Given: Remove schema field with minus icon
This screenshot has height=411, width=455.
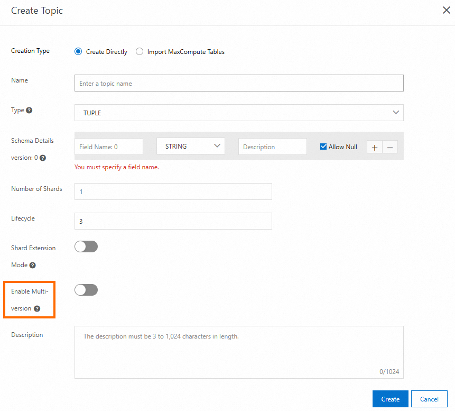Looking at the screenshot, I should point(390,148).
